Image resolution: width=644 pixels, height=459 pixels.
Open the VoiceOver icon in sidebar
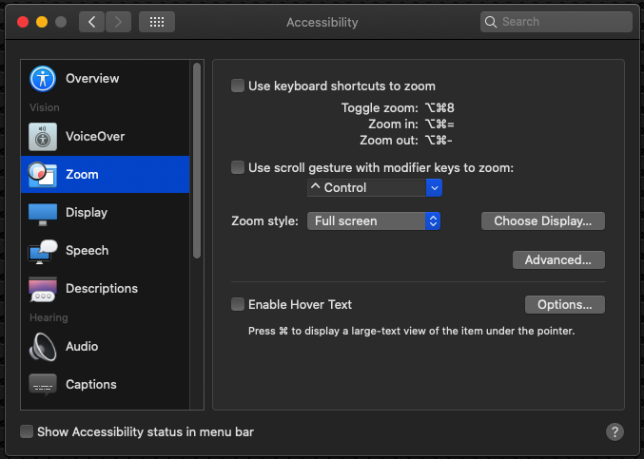43,136
